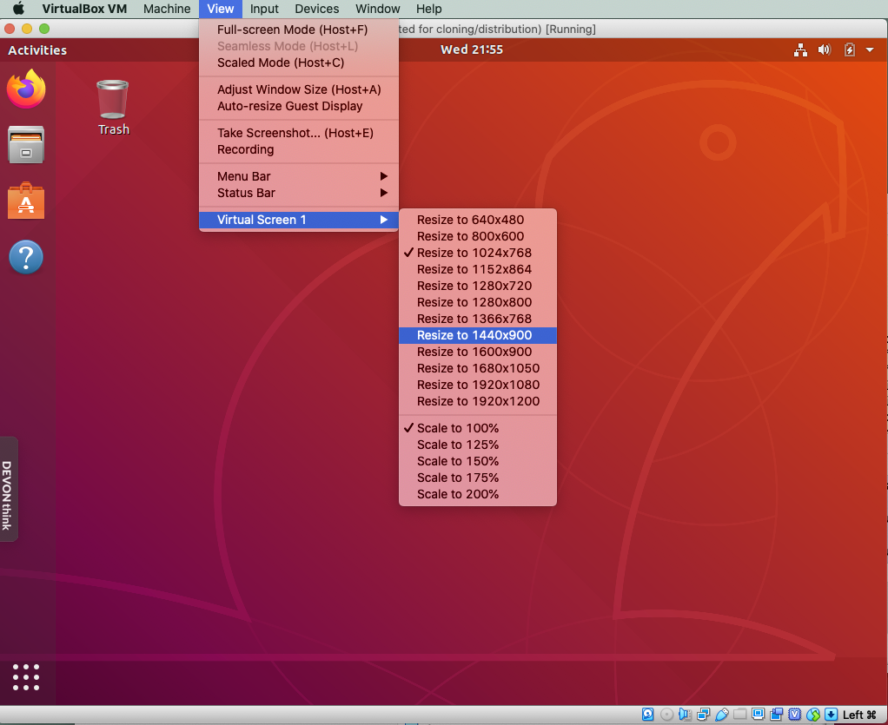The width and height of the screenshot is (888, 725).
Task: Open the Show Applications grid
Action: pos(26,676)
